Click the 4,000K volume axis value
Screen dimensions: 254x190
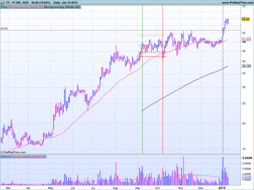click(247, 164)
